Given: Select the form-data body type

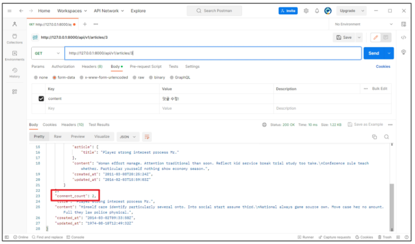Looking at the screenshot, I should 64,77.
